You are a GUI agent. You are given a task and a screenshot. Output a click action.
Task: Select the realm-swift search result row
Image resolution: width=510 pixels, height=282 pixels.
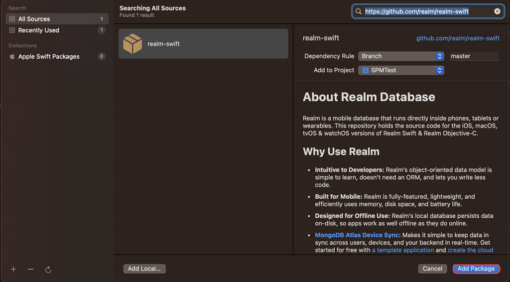point(203,44)
